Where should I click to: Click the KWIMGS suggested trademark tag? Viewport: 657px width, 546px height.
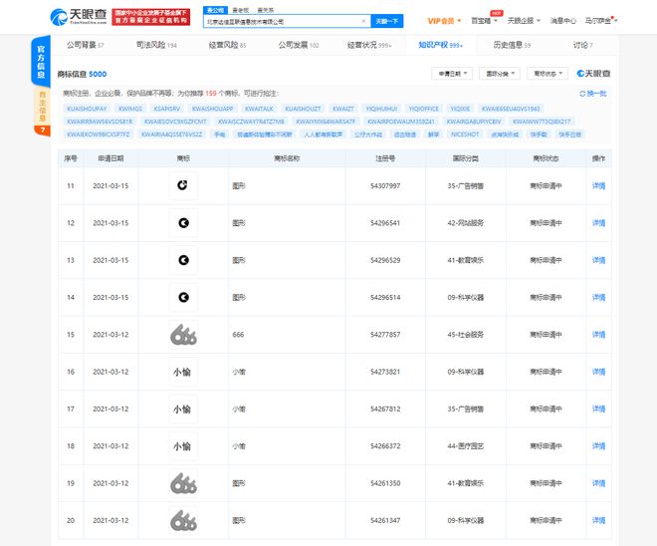click(130, 109)
